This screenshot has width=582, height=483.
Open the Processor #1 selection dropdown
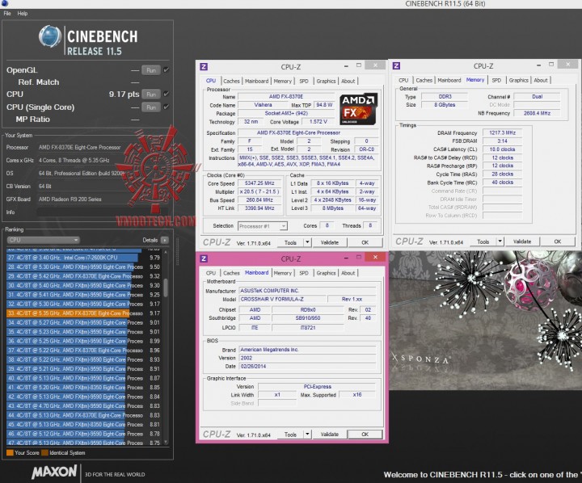pos(263,226)
